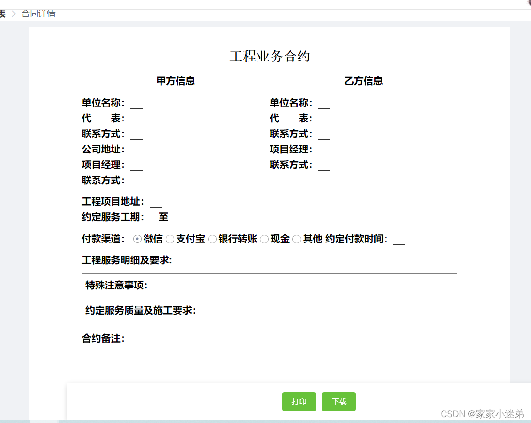Select 现金 payment option

264,239
